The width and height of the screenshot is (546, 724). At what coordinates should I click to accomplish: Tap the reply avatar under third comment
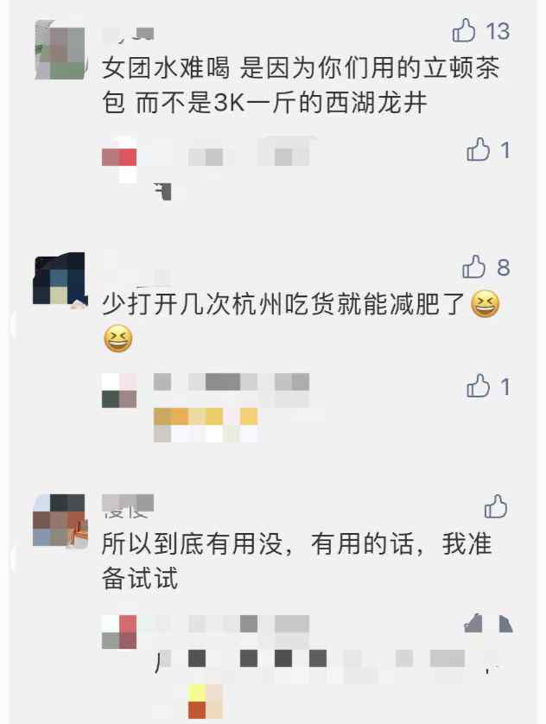coord(119,632)
